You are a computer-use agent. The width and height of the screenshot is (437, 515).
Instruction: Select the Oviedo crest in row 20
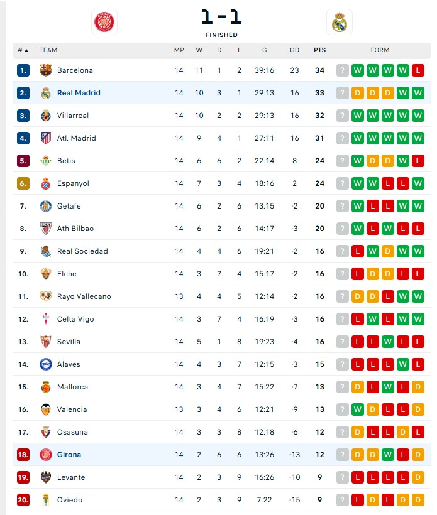(47, 500)
